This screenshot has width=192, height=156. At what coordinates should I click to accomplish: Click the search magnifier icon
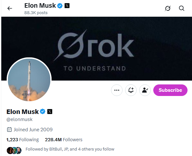[x=182, y=8]
